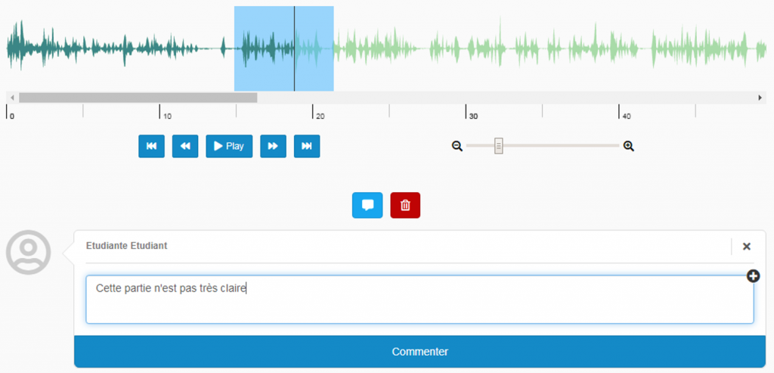Viewport: 774px width, 373px height.
Task: Click the zoom-in magnifier icon
Action: pos(628,146)
